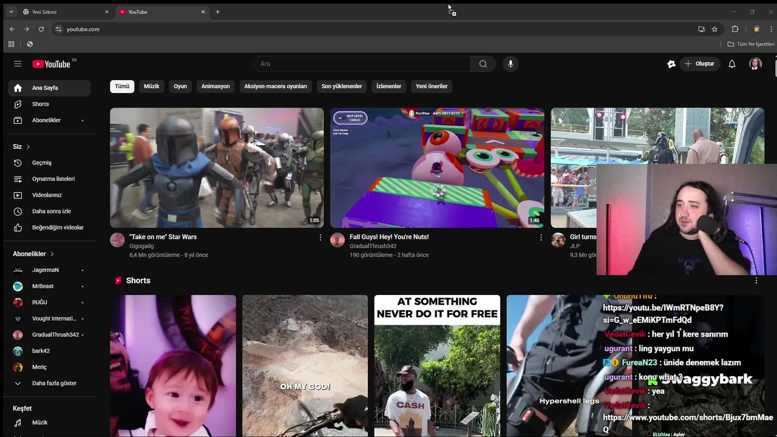Open Beğendiğim videolar
The height and width of the screenshot is (437, 777).
(49, 228)
